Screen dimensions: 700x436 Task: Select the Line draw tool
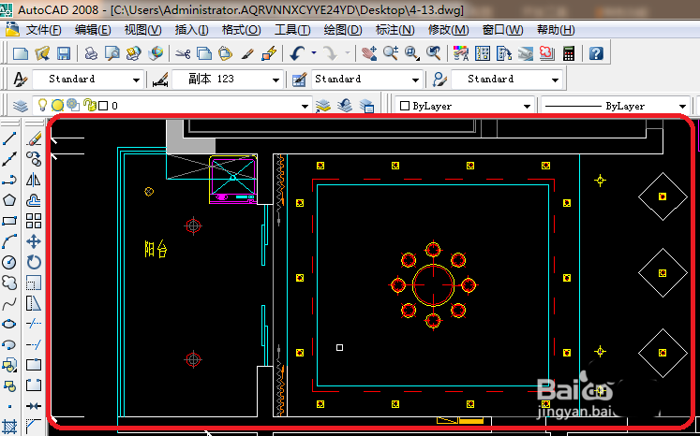tap(9, 138)
